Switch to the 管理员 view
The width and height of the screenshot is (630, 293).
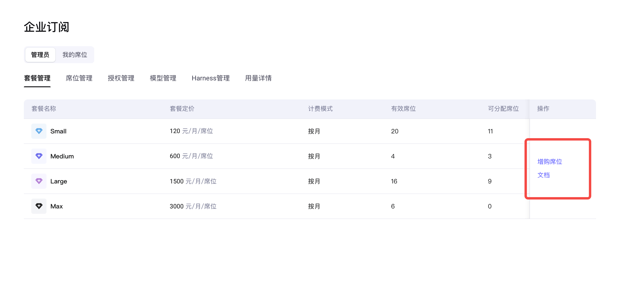pyautogui.click(x=40, y=55)
